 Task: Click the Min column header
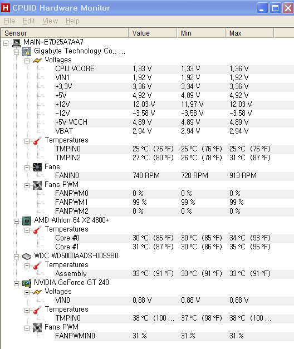point(202,33)
